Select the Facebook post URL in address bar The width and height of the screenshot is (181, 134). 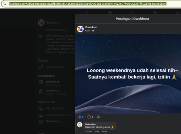pyautogui.click(x=88, y=4)
